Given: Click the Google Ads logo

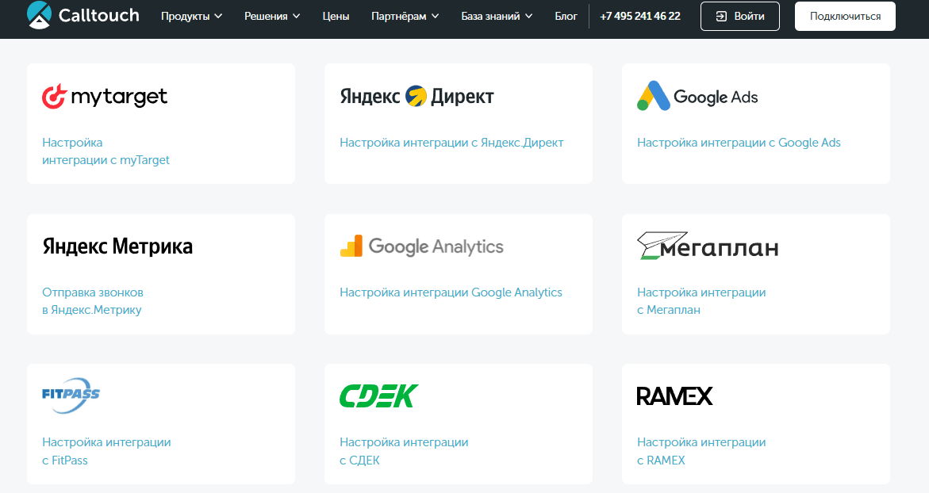Looking at the screenshot, I should (697, 96).
